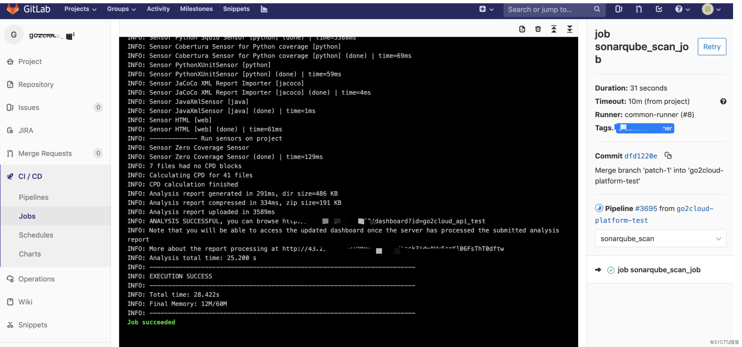Expand the Groups dropdown
The height and width of the screenshot is (347, 742).
[x=121, y=9]
